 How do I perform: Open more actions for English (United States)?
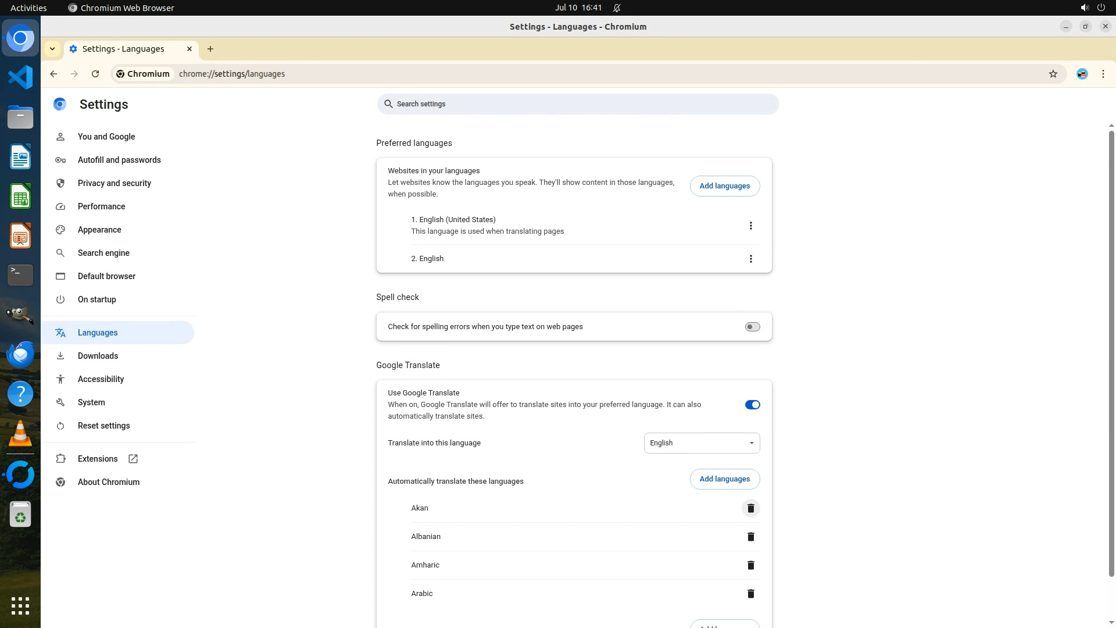750,226
